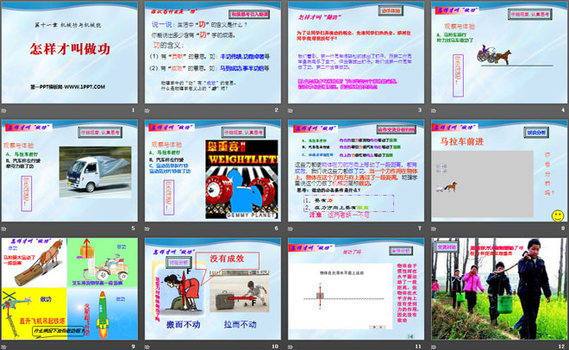The width and height of the screenshot is (569, 350).
Task: Click the animation star icon under slide 12
Action: 434,347
